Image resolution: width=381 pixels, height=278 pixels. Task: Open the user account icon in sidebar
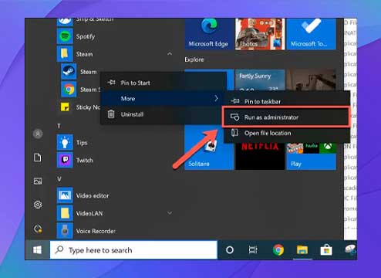tap(38, 134)
